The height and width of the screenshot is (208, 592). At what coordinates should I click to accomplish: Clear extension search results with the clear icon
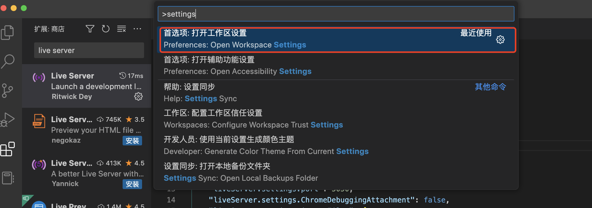[x=121, y=29]
